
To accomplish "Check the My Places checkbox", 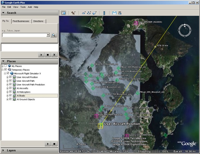I will tap(5, 66).
